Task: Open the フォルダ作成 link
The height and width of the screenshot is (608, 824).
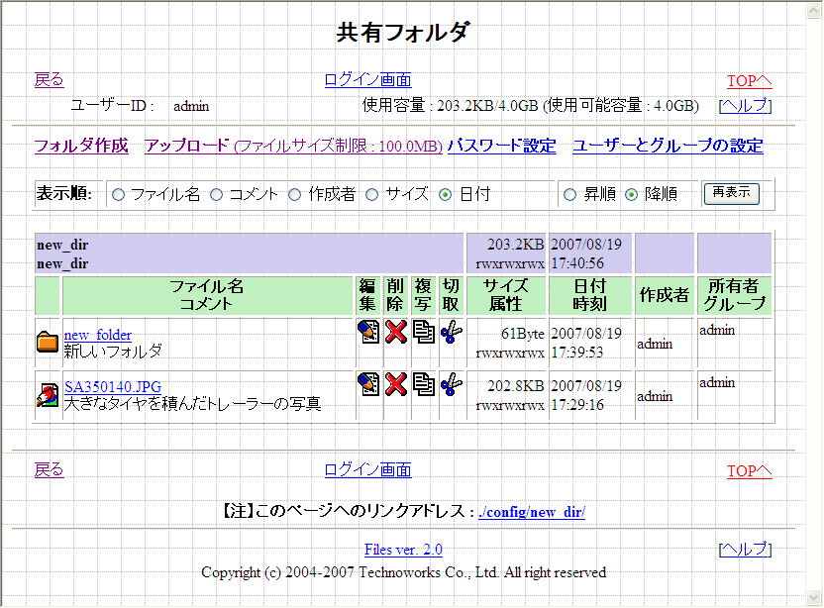Action: 81,146
